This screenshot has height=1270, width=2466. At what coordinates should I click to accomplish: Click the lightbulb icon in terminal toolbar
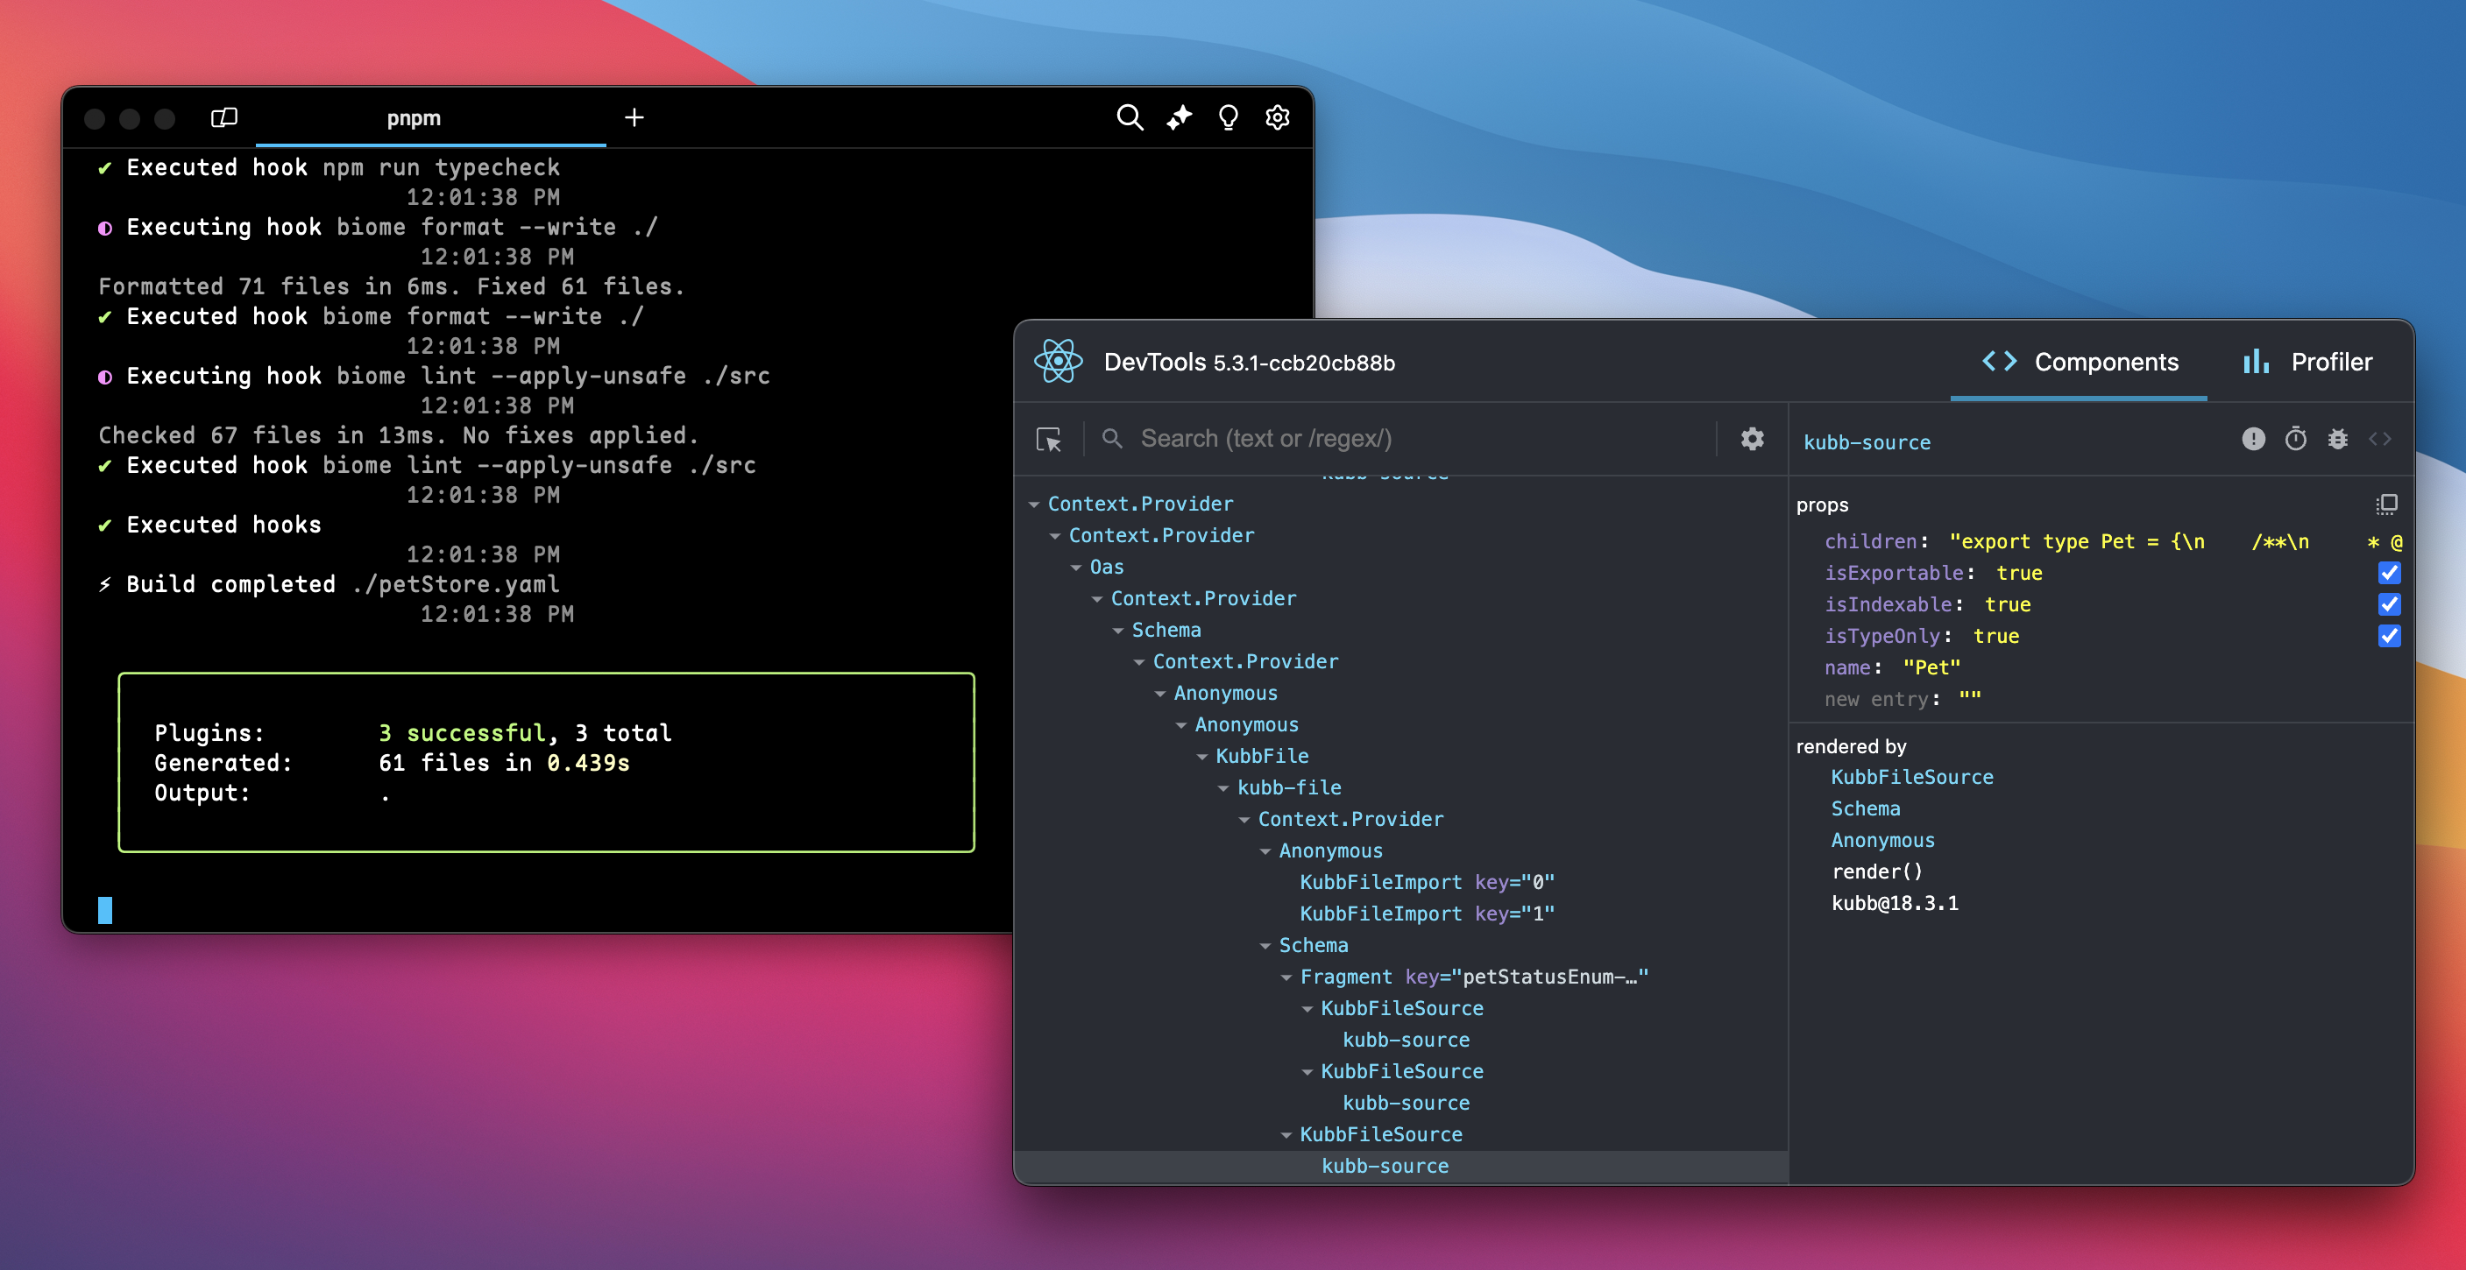pos(1229,117)
